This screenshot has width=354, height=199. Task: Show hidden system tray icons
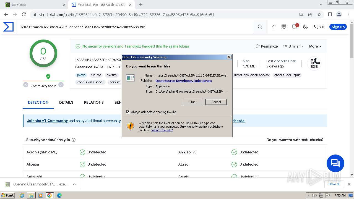(308, 195)
